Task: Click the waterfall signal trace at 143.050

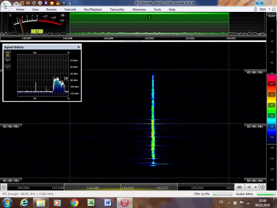Action: pyautogui.click(x=153, y=120)
